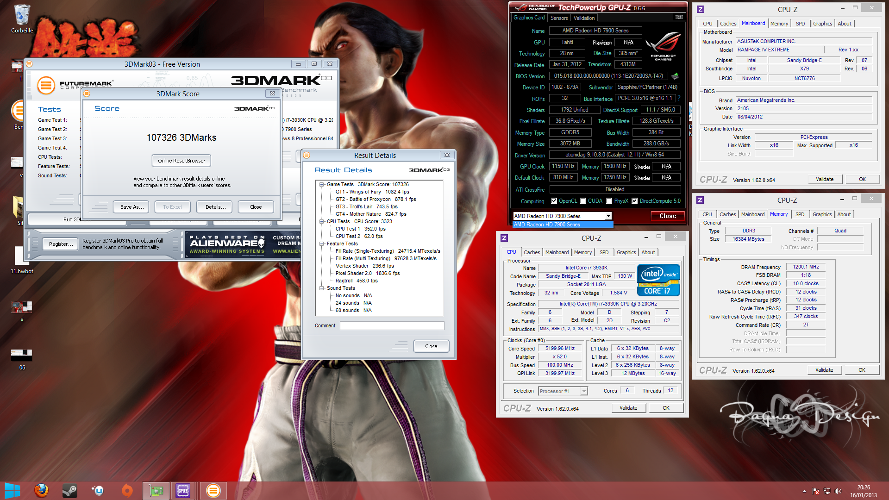The image size is (889, 500).
Task: Click the volume icon in system tray
Action: coord(838,491)
